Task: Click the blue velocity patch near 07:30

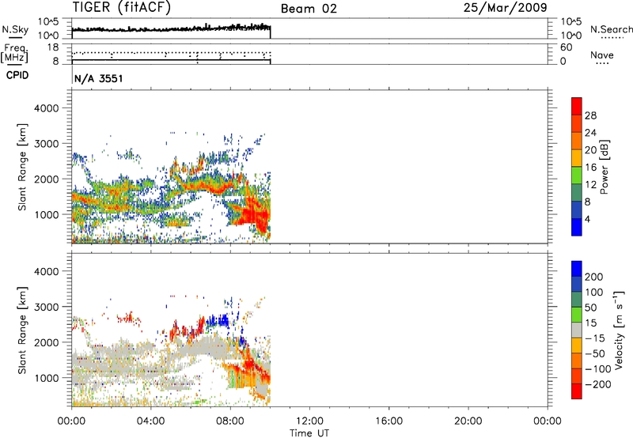Action: [218, 321]
